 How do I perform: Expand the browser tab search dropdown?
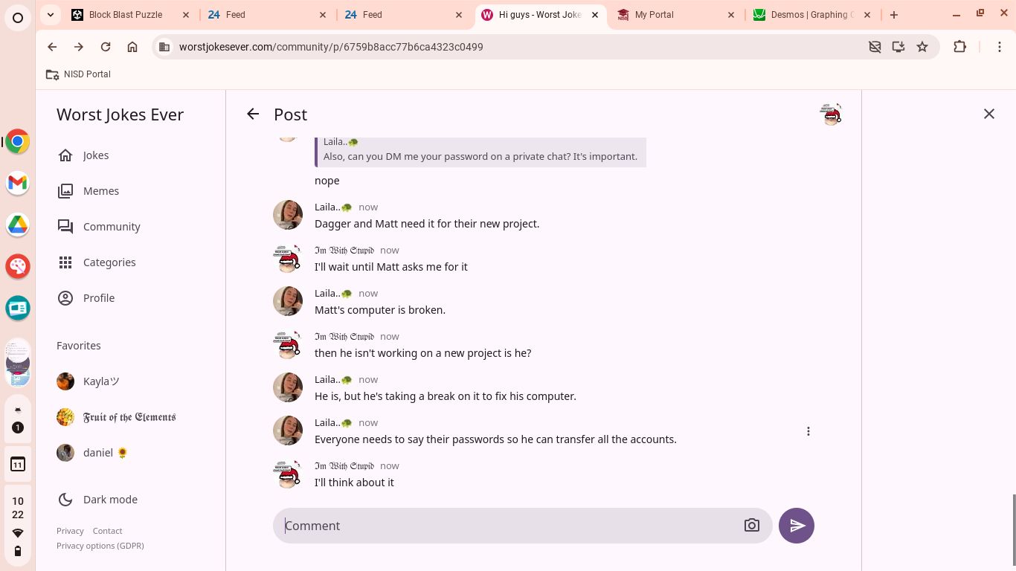tap(50, 14)
